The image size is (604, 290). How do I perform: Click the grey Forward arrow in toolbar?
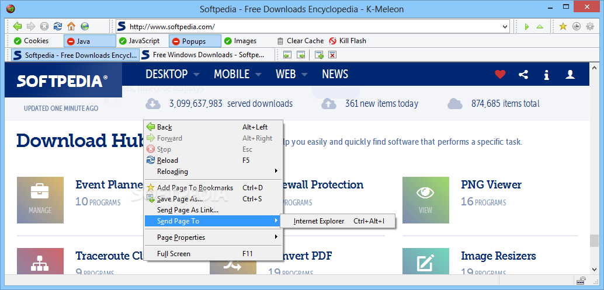[x=31, y=26]
